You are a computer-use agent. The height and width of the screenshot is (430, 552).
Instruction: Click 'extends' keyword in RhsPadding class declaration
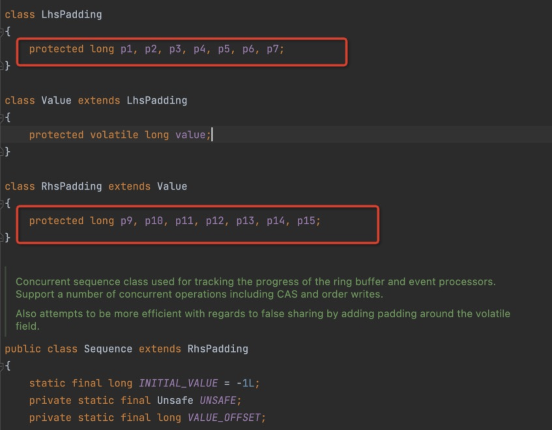(129, 186)
